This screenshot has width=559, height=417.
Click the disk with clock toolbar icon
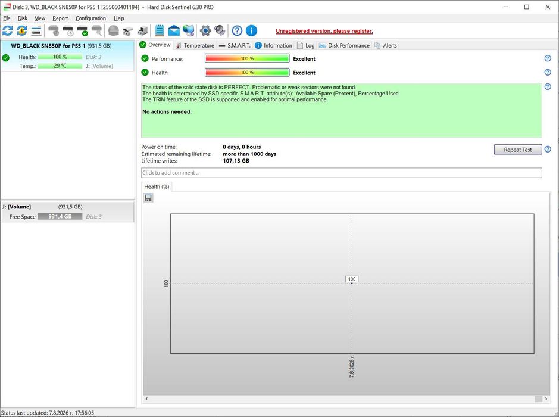point(68,30)
